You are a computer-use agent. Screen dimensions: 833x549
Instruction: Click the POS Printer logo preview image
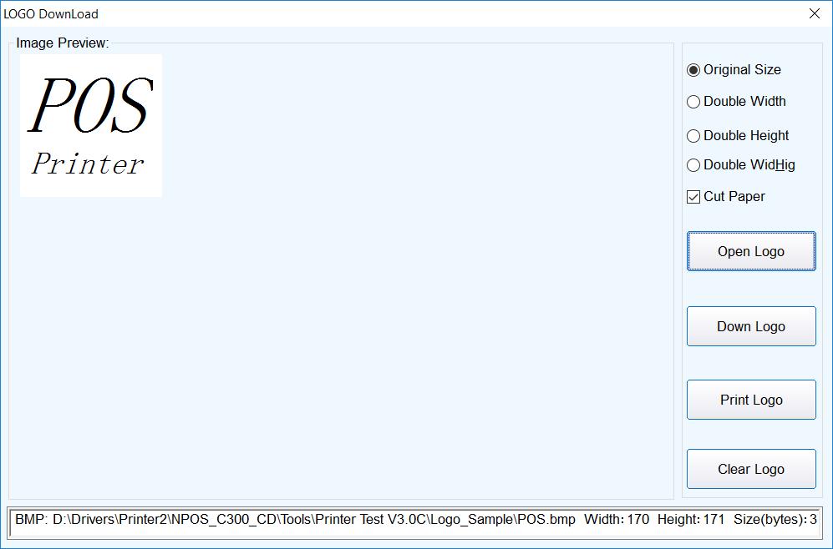(91, 126)
